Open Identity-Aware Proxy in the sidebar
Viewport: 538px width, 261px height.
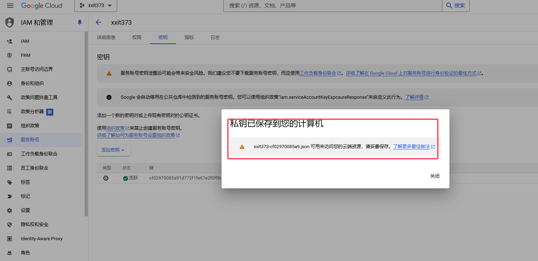click(x=41, y=239)
